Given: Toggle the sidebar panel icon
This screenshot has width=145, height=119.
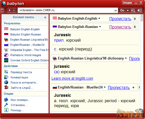Looking at the screenshot, I should click(x=2, y=10).
